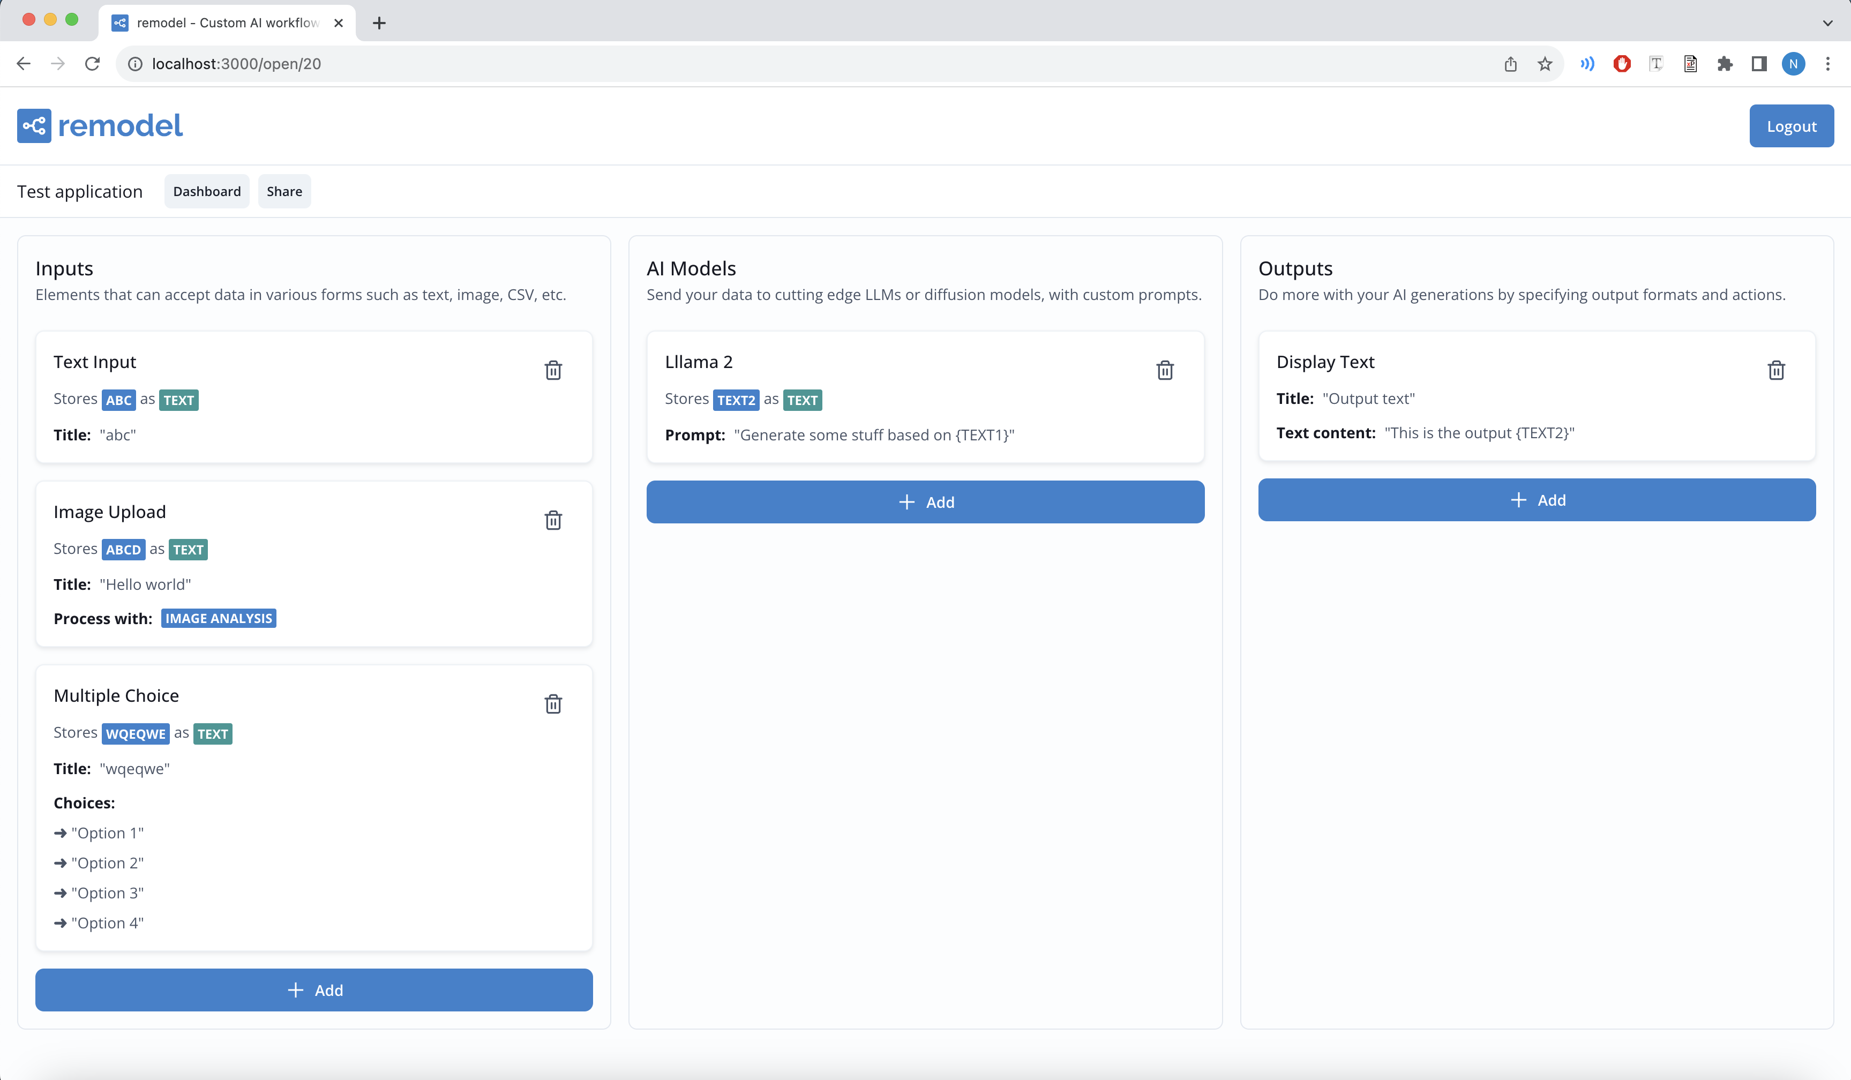Expand the tab search chevron
1851x1080 pixels.
1827,23
